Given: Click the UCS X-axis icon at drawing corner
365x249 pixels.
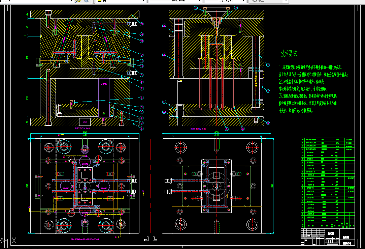Looking at the screenshot, I should [14, 240].
